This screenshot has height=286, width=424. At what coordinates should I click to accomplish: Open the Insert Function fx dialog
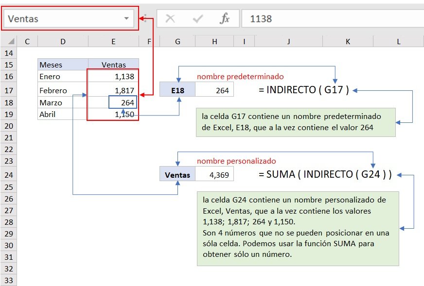pos(224,19)
